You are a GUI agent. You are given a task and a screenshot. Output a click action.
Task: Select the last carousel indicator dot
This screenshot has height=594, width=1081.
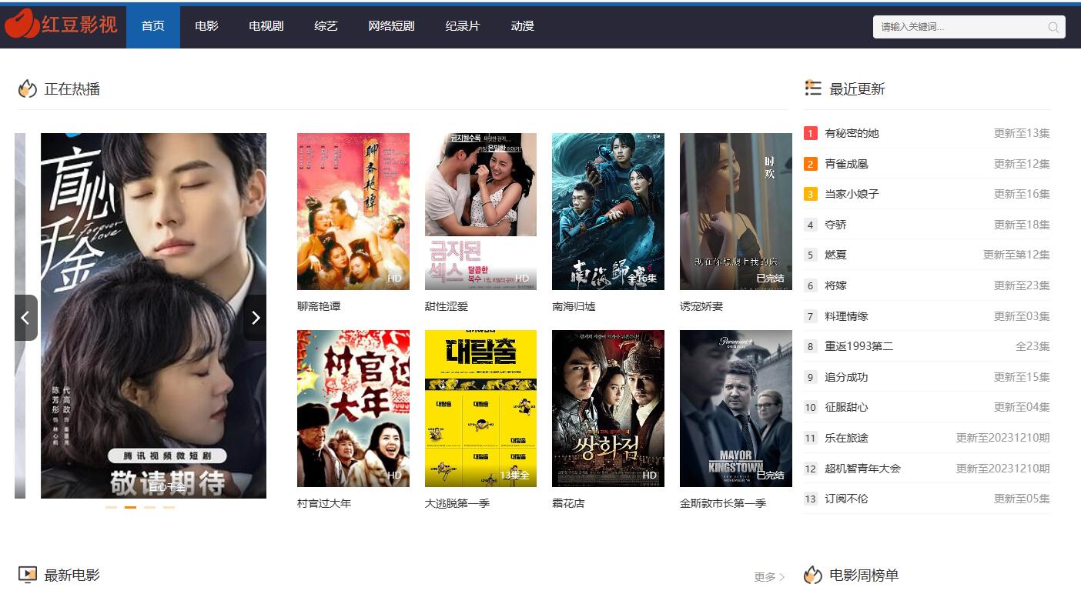[169, 507]
